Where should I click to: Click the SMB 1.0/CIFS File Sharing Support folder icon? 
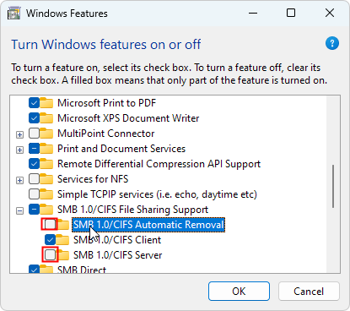pos(46,210)
